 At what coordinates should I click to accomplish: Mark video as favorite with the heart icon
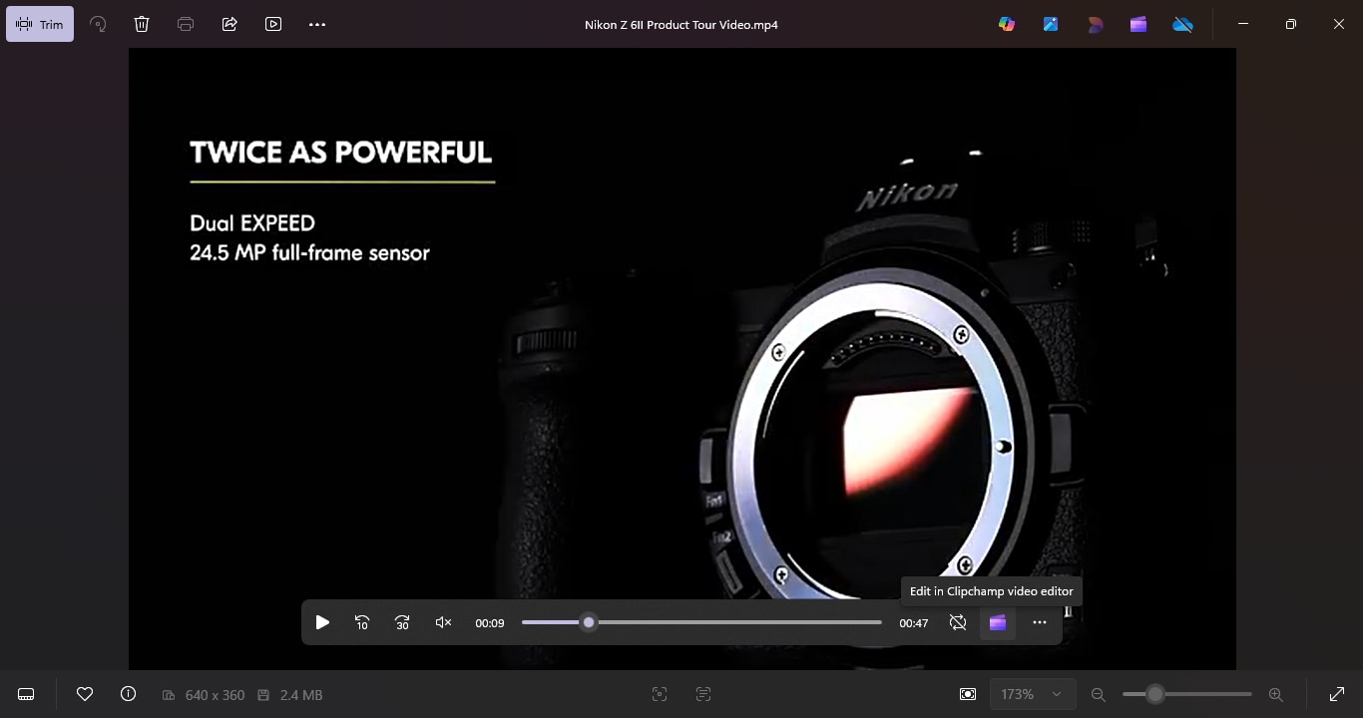point(85,694)
